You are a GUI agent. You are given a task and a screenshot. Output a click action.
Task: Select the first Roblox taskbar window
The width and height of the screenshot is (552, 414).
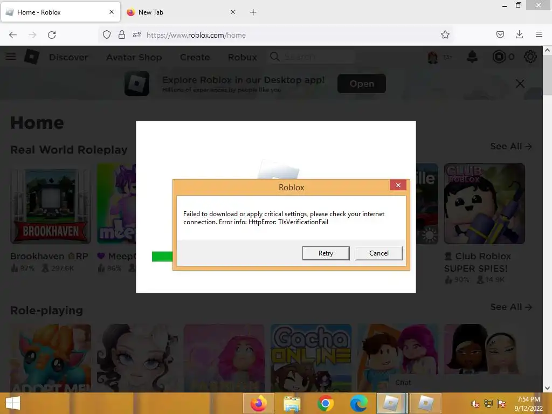[391, 403]
